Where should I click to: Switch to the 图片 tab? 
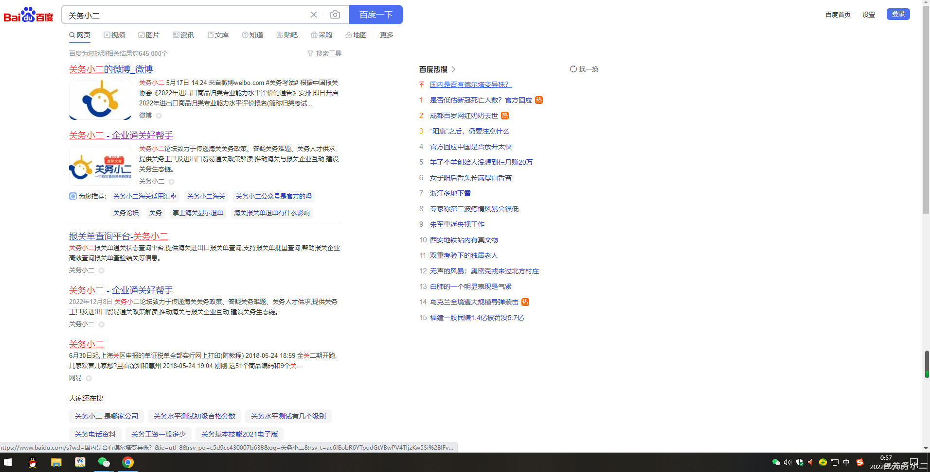[x=149, y=35]
